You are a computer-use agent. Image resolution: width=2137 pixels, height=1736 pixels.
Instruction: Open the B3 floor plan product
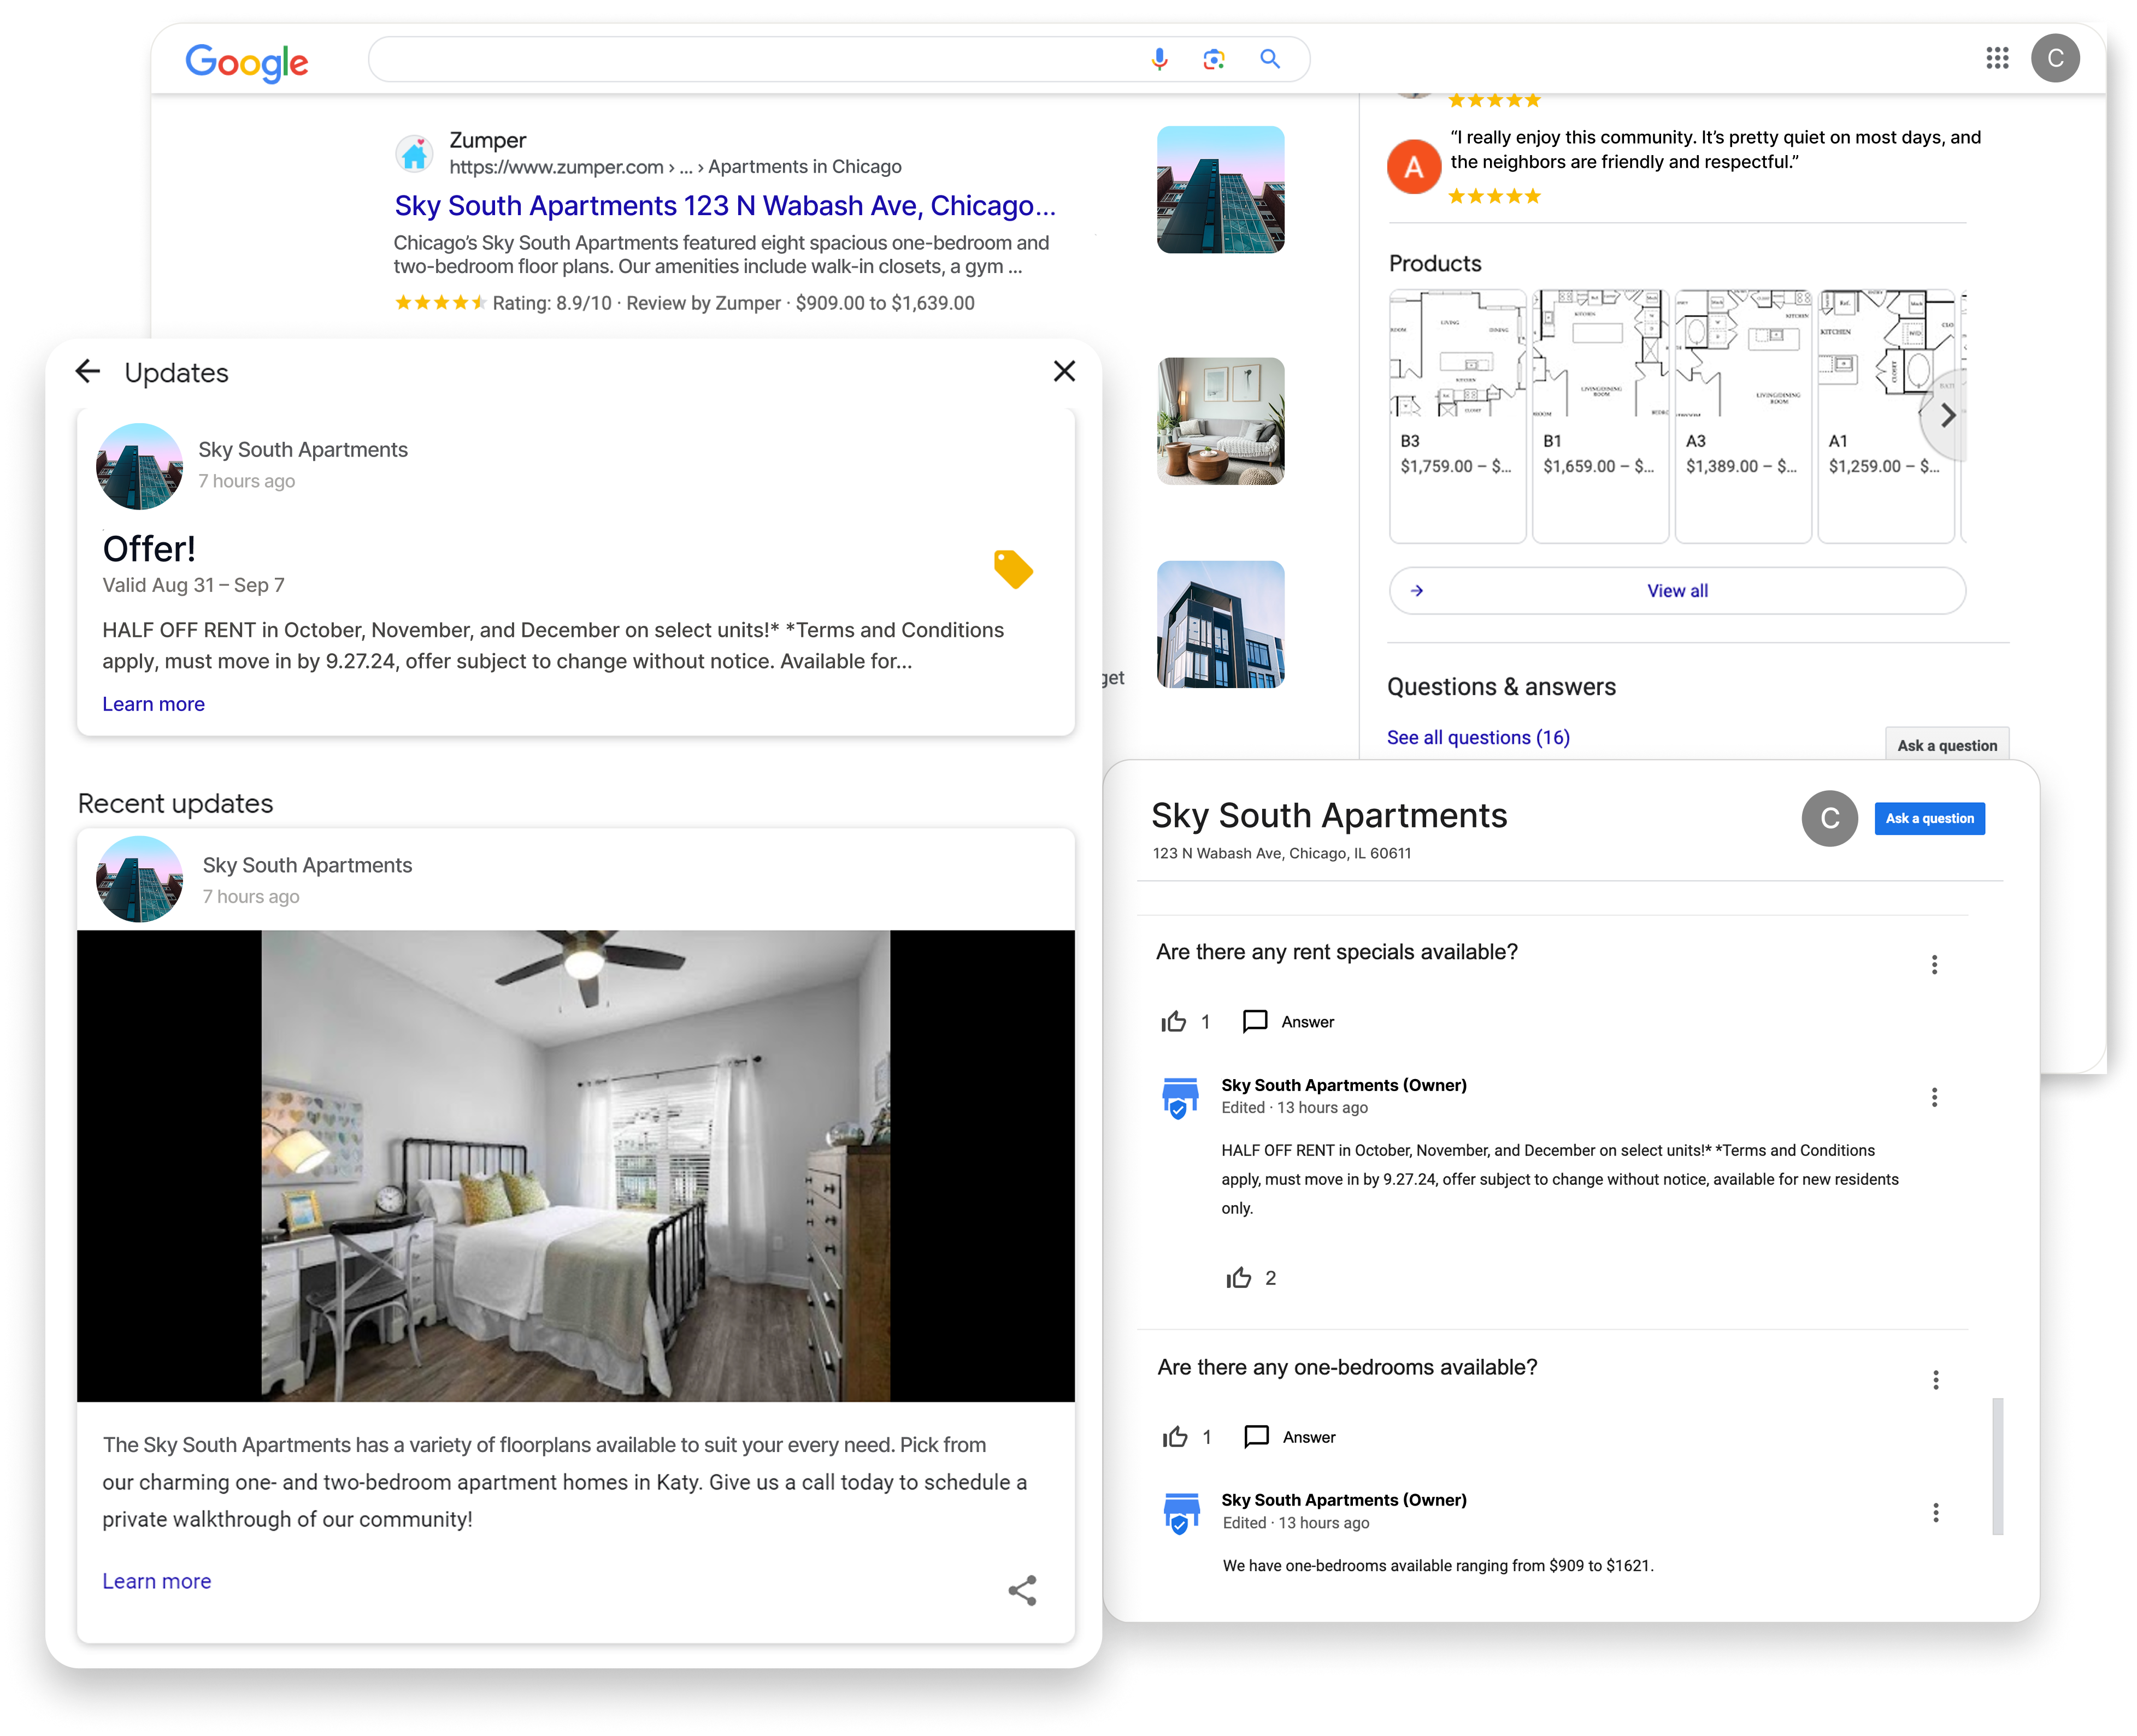(1457, 416)
